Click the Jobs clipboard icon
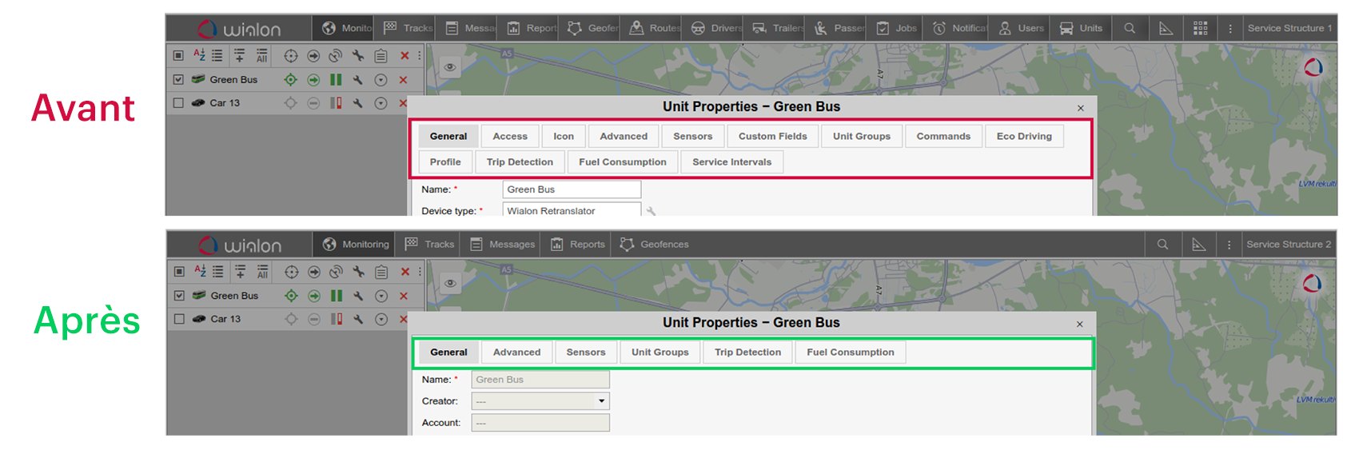The image size is (1359, 450). point(883,28)
